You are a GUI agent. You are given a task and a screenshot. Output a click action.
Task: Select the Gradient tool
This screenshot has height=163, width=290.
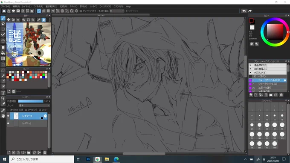click(x=3, y=58)
